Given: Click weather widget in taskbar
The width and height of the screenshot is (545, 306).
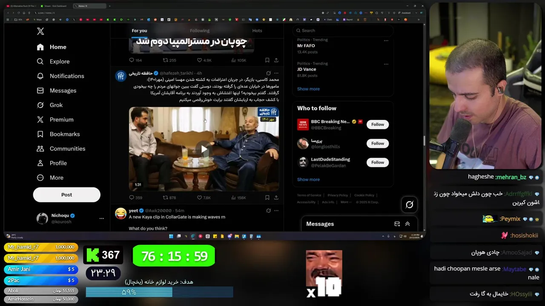Looking at the screenshot, I should click(15, 236).
